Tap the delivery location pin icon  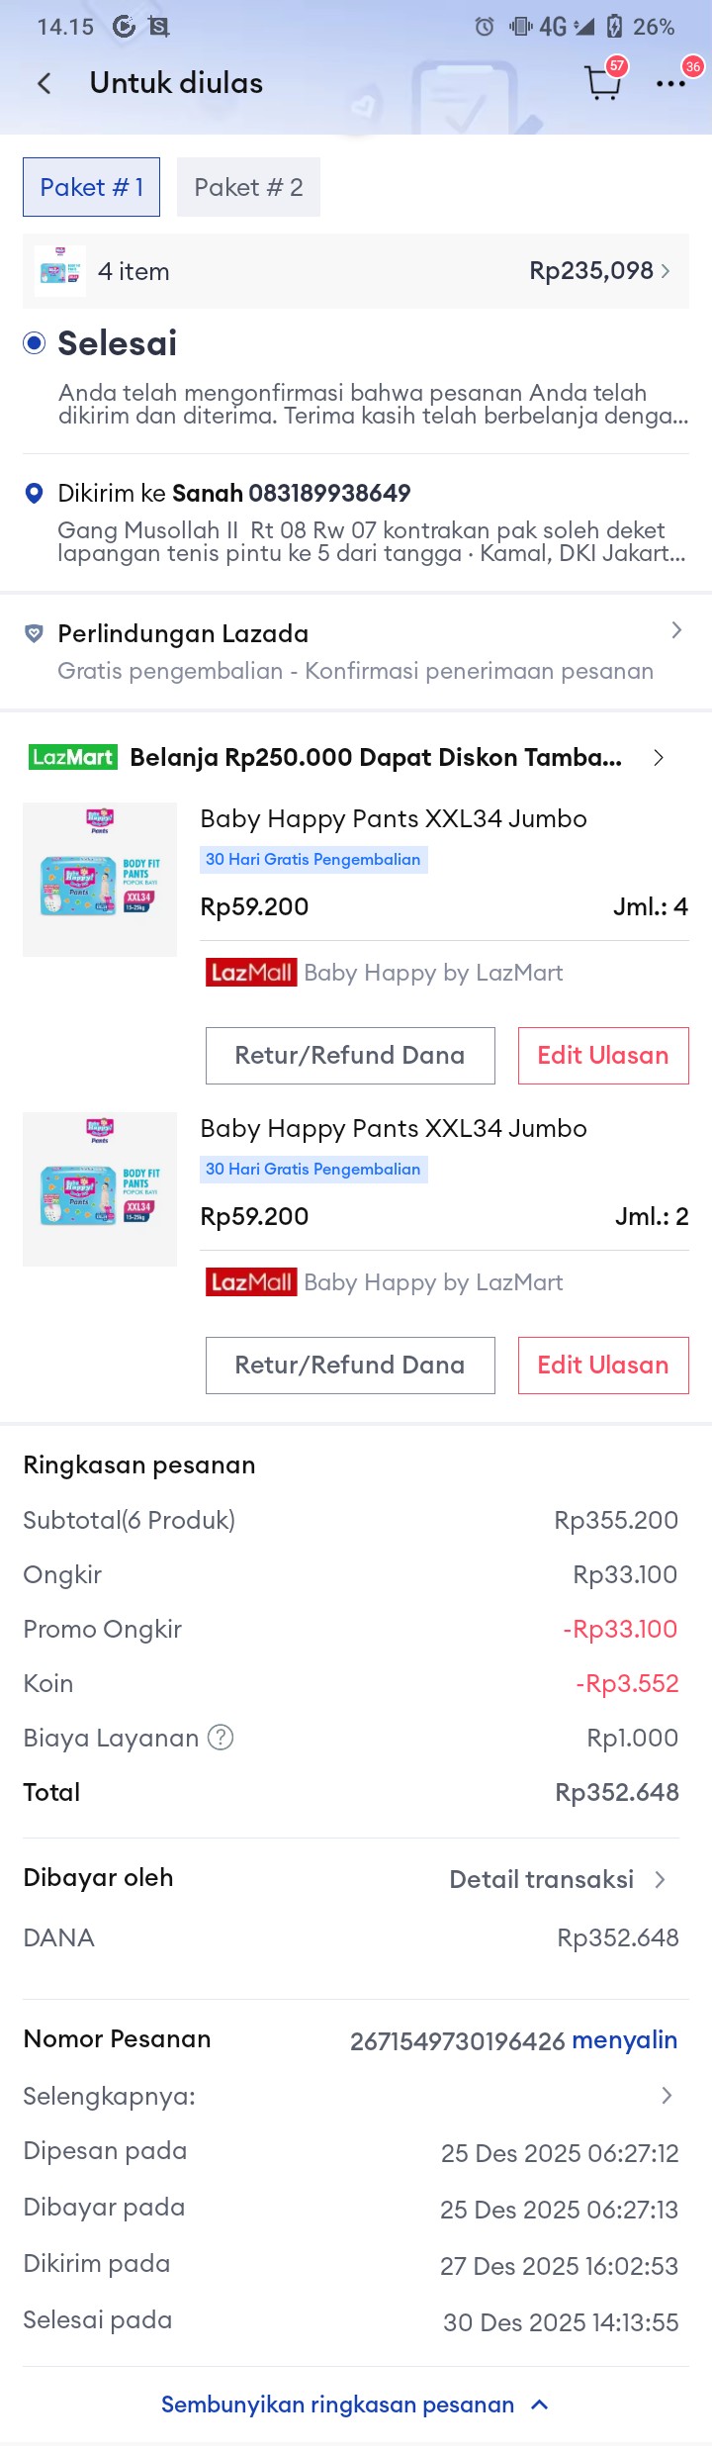pyautogui.click(x=34, y=493)
